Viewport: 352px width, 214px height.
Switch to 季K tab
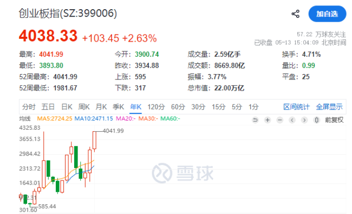pos(118,107)
